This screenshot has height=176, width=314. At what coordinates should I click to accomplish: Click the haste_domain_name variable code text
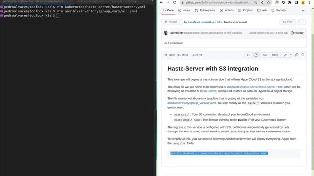[187, 120]
